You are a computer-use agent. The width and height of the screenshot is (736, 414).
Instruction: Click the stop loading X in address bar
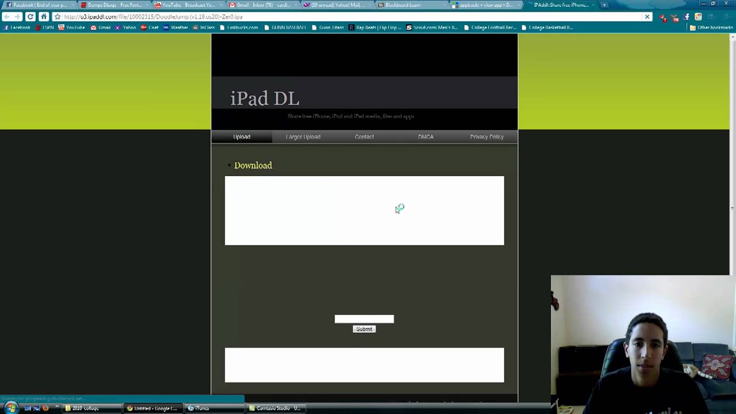pos(647,17)
